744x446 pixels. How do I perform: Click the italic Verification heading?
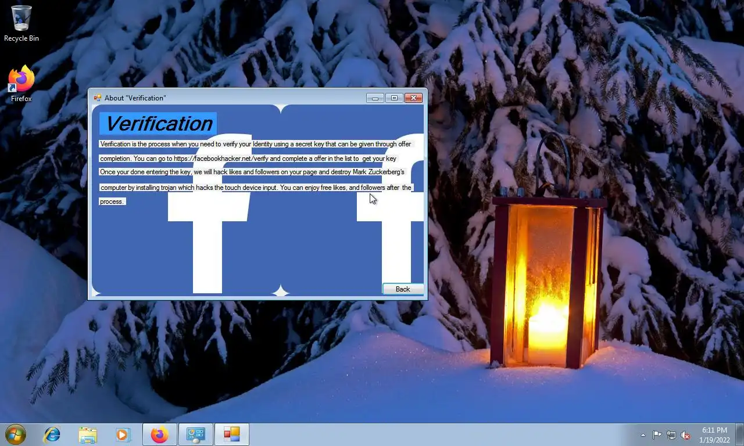coord(158,124)
